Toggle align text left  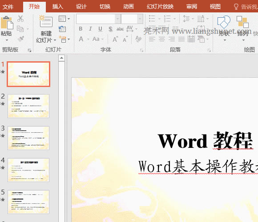coord(152,39)
